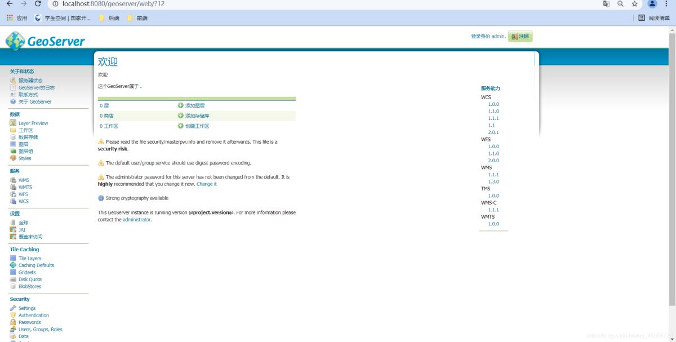This screenshot has width=676, height=342.
Task: Open WMTS 1.0.0 capabilities link
Action: coord(493,224)
